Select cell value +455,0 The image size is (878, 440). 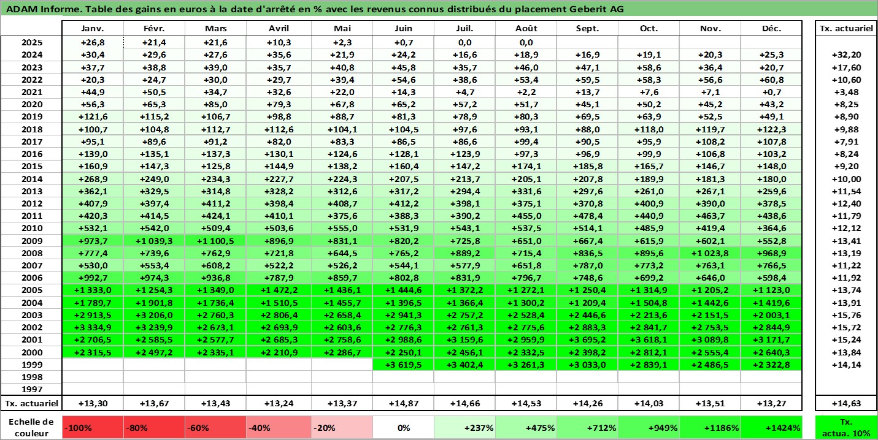tap(526, 216)
